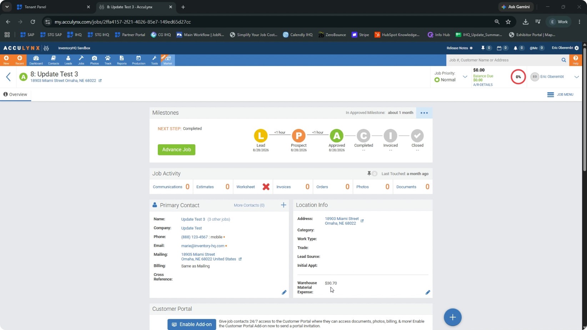Click the Ask Gemini button
587x330 pixels.
(x=516, y=7)
